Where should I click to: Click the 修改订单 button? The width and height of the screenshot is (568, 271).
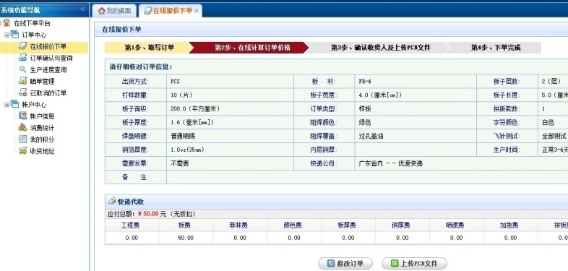(345, 263)
